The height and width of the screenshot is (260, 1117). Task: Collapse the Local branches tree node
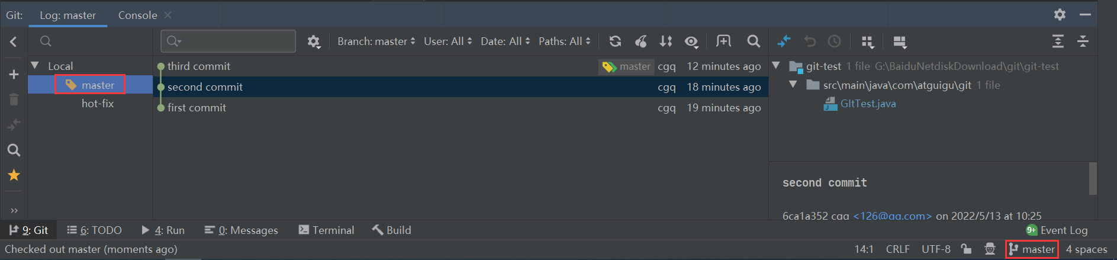click(35, 66)
